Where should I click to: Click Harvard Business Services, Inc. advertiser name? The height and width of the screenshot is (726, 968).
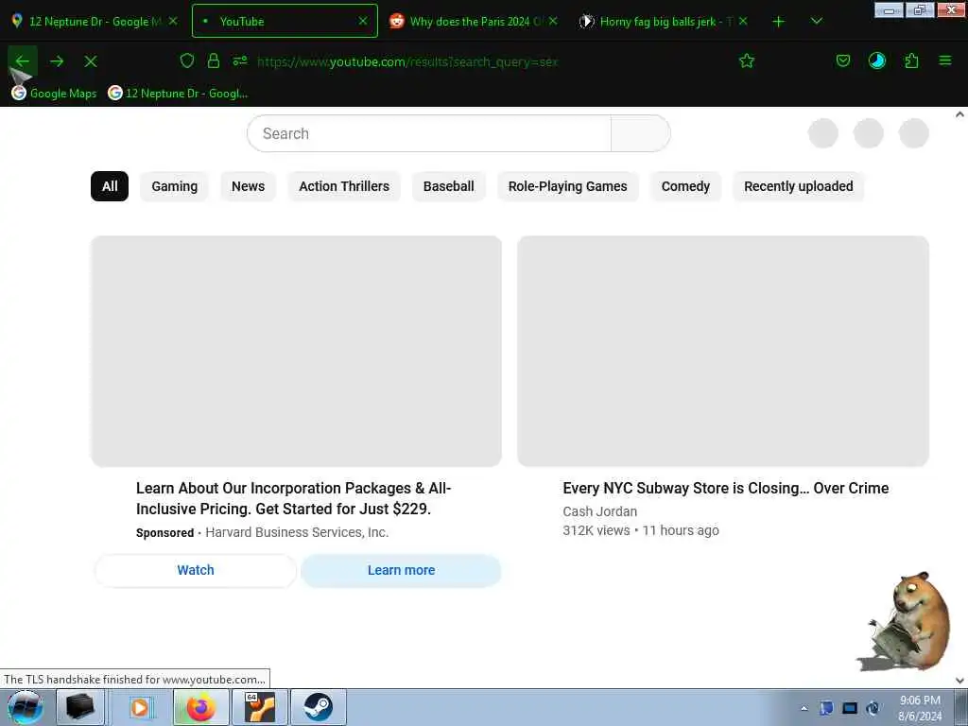pyautogui.click(x=297, y=532)
